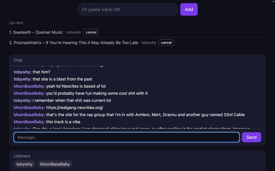
Task: Focus the chat Message input box
Action: tap(126, 137)
